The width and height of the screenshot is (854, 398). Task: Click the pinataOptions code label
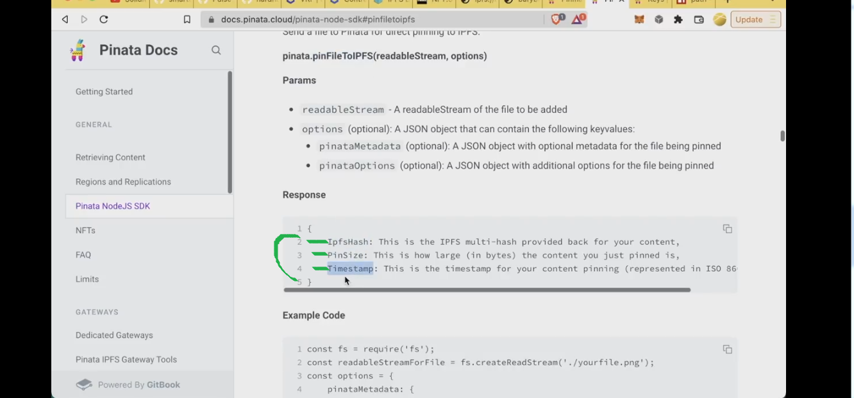pos(357,165)
